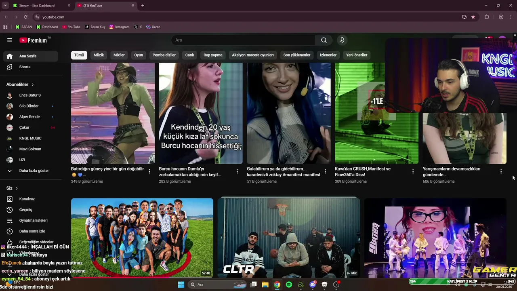Open the Chrome three-dot menu
The image size is (517, 291).
click(x=511, y=17)
